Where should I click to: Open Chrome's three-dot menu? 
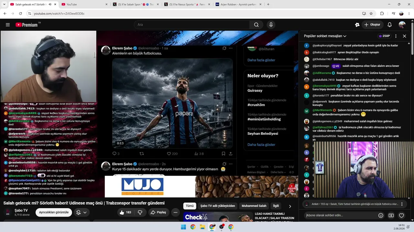pyautogui.click(x=409, y=14)
